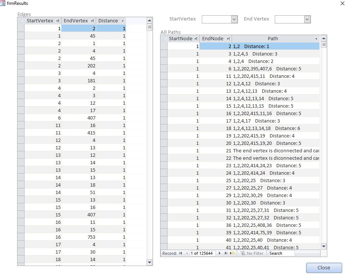Select all rows via Edges table corner selector

[21, 21]
